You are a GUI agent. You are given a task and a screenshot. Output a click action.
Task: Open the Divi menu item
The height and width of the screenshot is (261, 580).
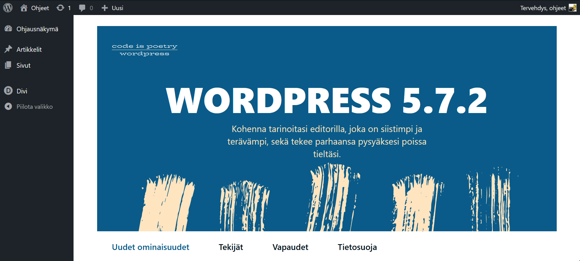click(22, 91)
